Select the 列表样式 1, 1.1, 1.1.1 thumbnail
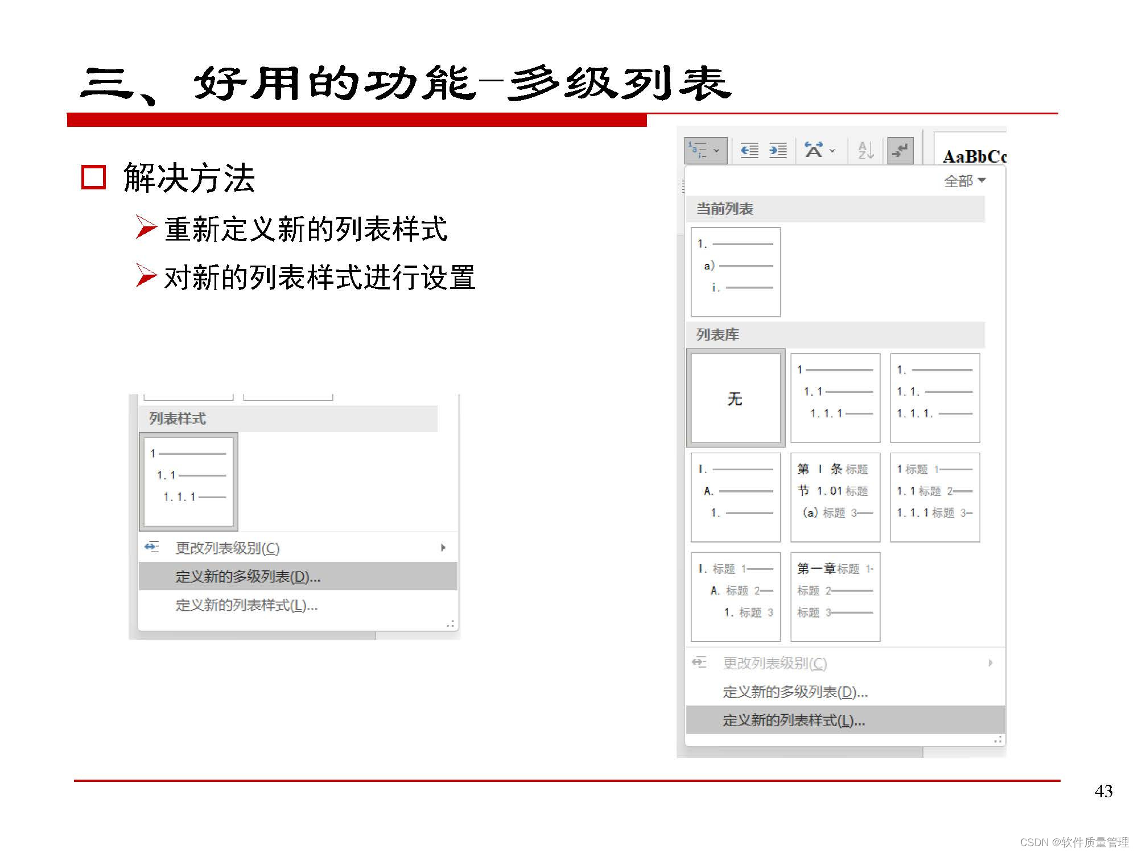 pos(188,482)
